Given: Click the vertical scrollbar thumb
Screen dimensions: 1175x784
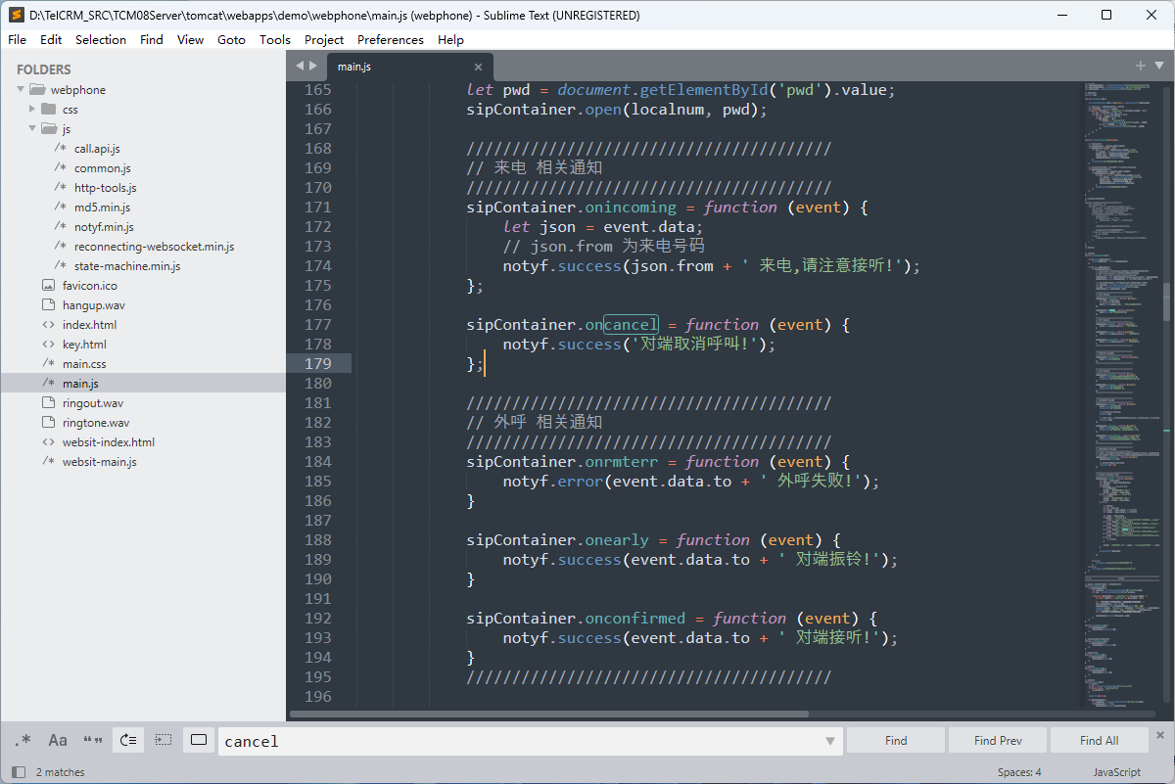Looking at the screenshot, I should tap(1166, 301).
